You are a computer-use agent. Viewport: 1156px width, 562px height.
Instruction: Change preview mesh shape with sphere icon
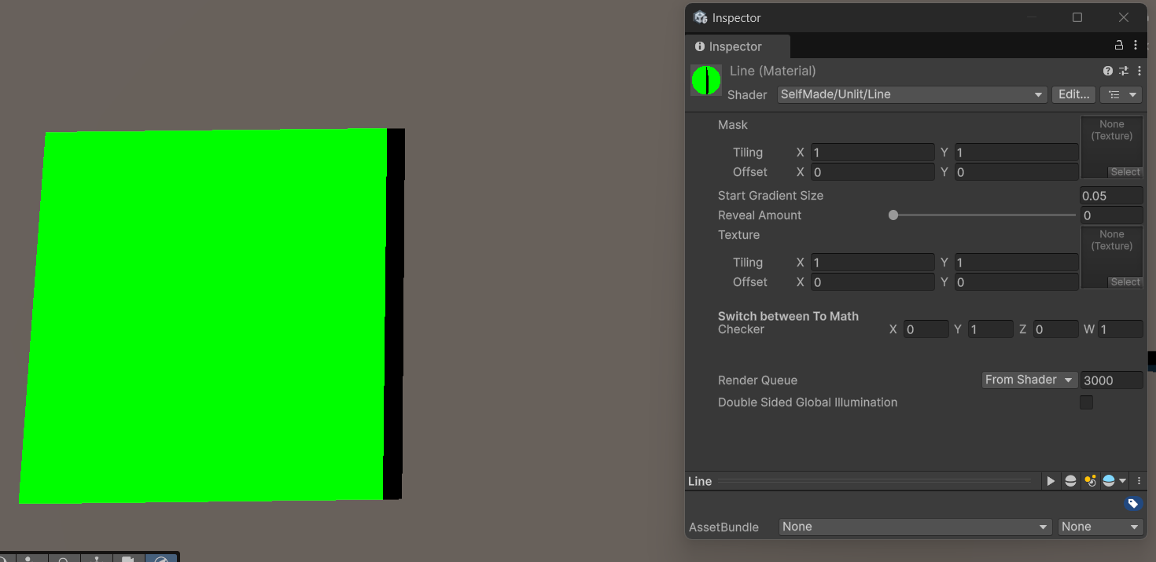pyautogui.click(x=1070, y=481)
